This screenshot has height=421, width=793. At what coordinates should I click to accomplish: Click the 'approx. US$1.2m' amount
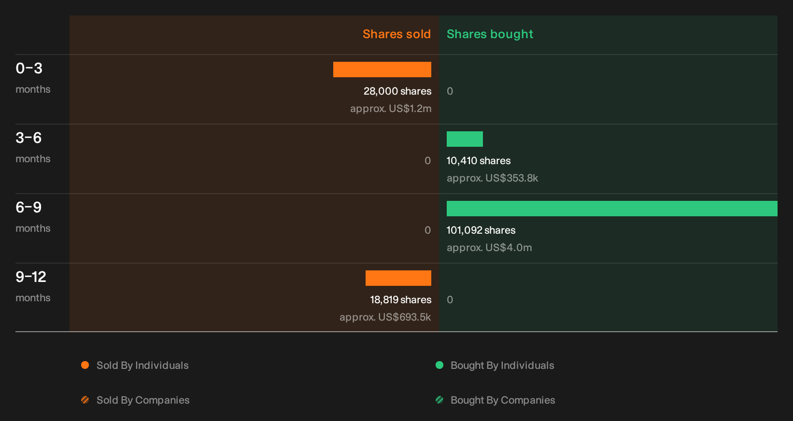[x=391, y=109]
